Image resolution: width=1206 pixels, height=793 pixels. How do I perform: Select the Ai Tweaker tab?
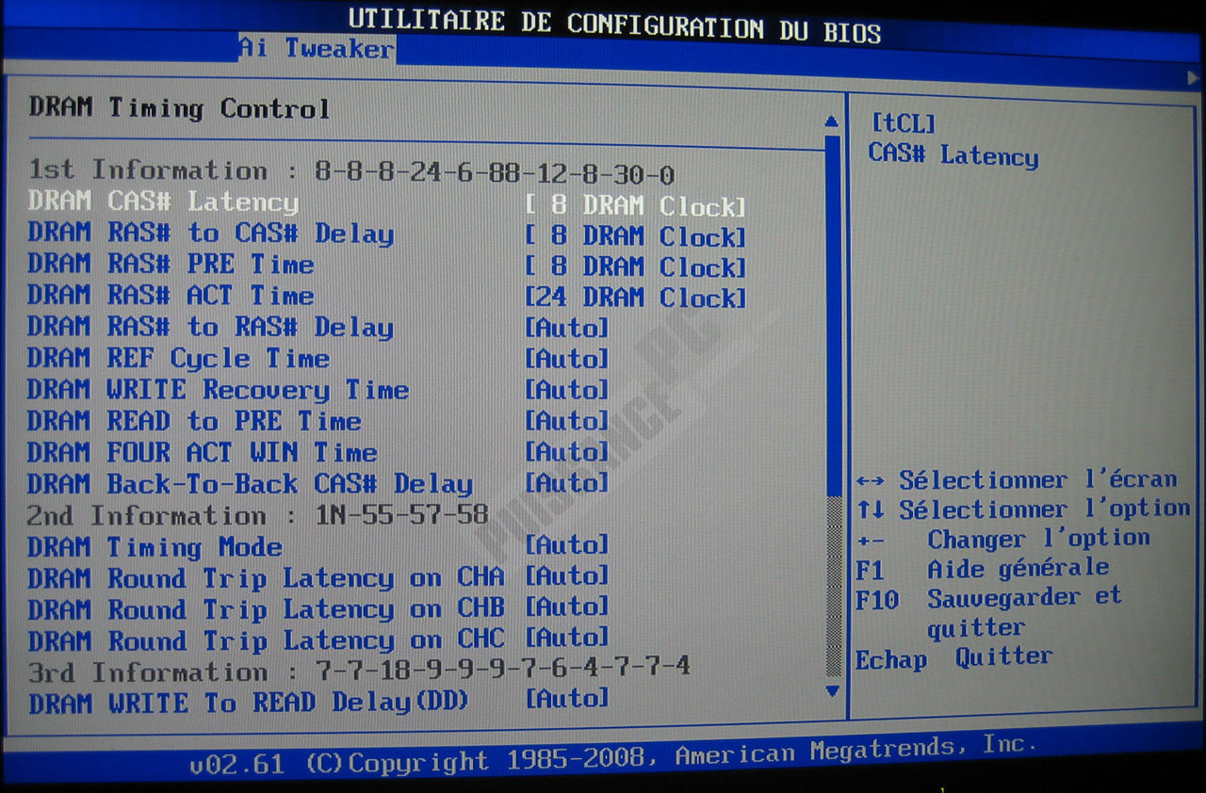click(x=316, y=48)
